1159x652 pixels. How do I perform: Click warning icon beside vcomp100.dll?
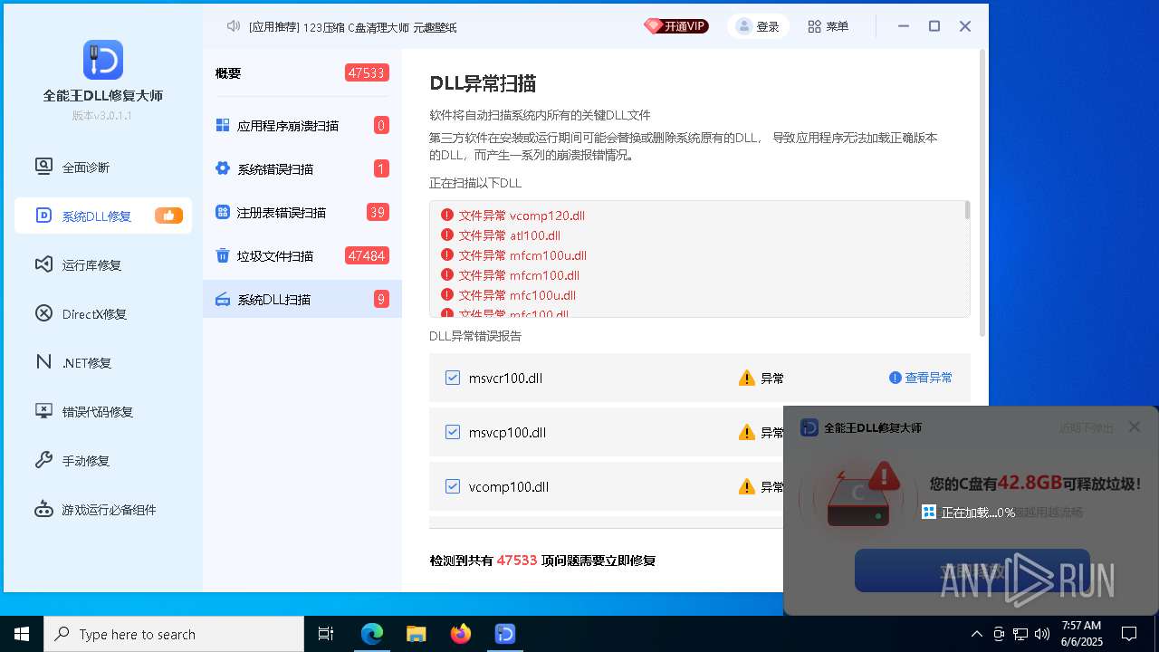747,486
